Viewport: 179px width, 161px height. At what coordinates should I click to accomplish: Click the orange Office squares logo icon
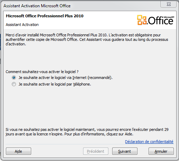(142, 20)
